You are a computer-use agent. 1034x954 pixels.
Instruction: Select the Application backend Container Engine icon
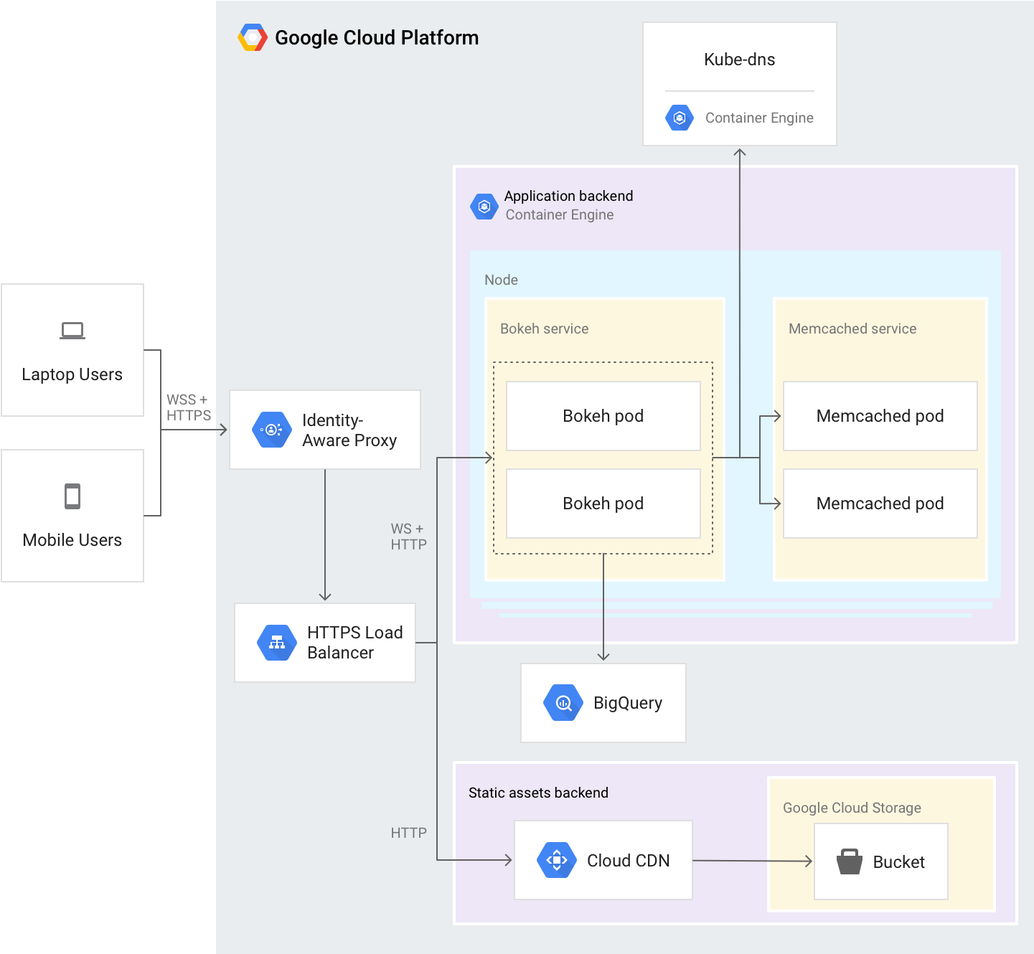[484, 206]
